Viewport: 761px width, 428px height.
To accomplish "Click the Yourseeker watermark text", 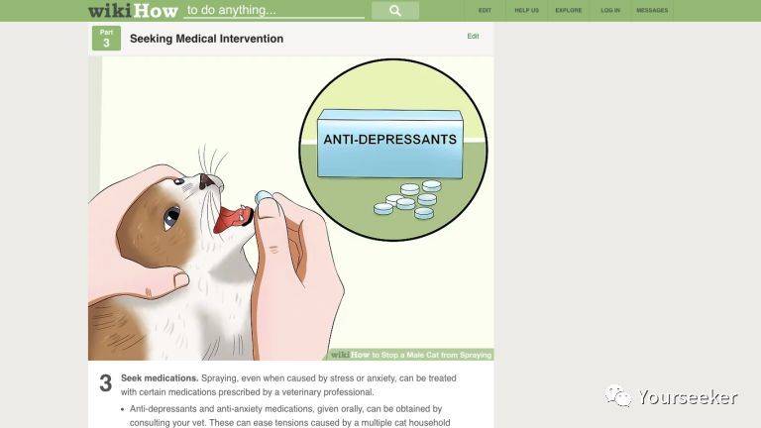I will [689, 397].
